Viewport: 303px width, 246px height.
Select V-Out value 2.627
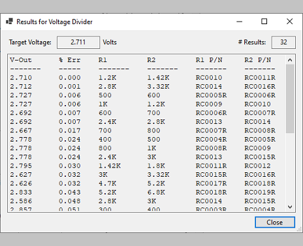point(21,175)
